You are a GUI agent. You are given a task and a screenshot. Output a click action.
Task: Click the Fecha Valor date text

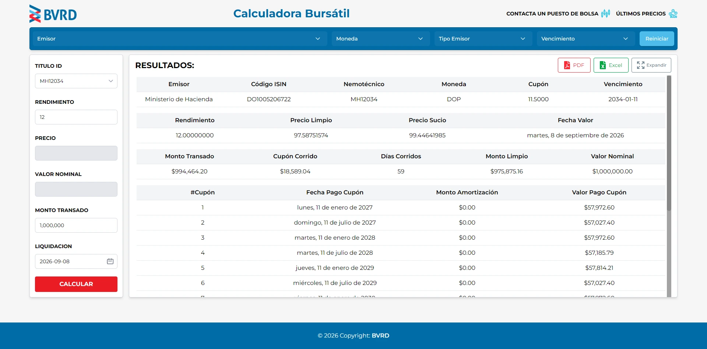576,135
